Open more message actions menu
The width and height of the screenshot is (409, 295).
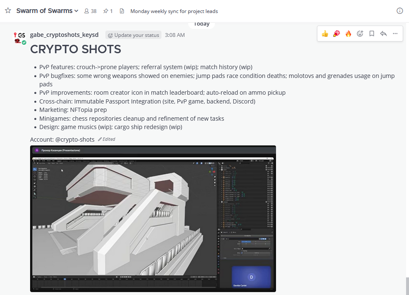pyautogui.click(x=395, y=34)
